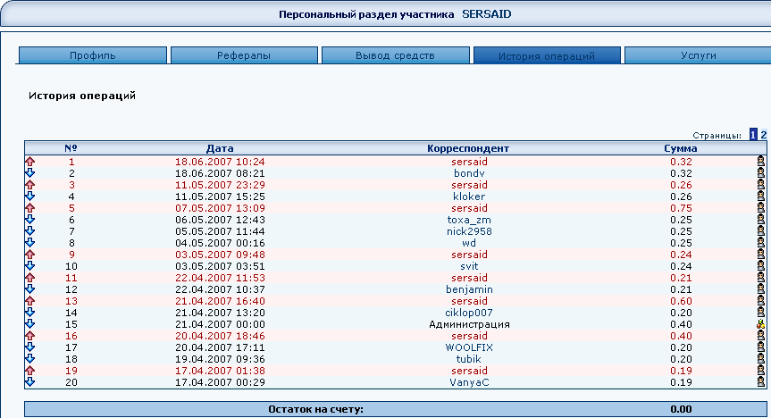
Task: Click the user icon in VanyaC row
Action: tap(760, 382)
